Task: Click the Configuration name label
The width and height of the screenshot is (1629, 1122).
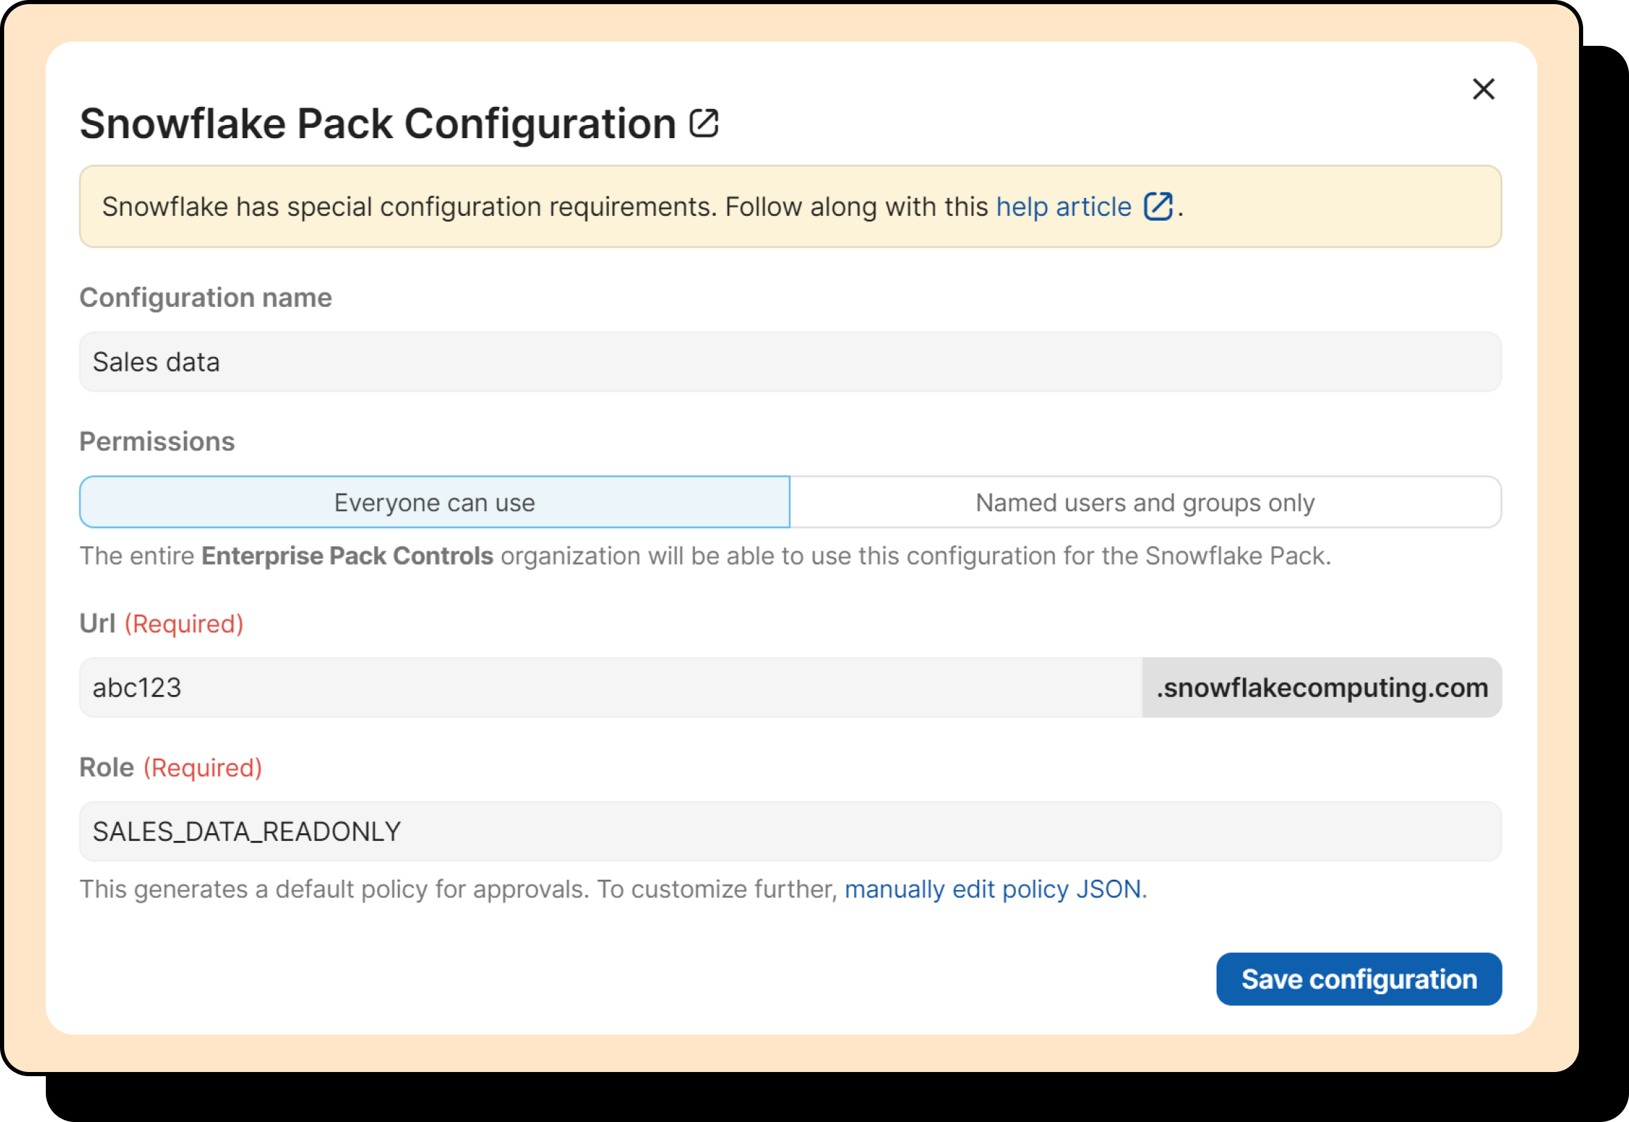Action: point(206,297)
